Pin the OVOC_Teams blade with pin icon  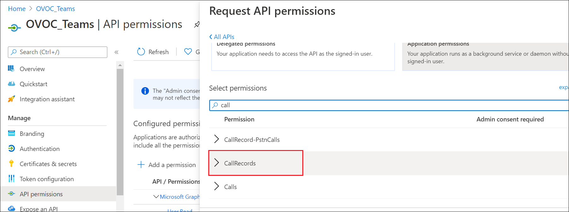pos(197,25)
